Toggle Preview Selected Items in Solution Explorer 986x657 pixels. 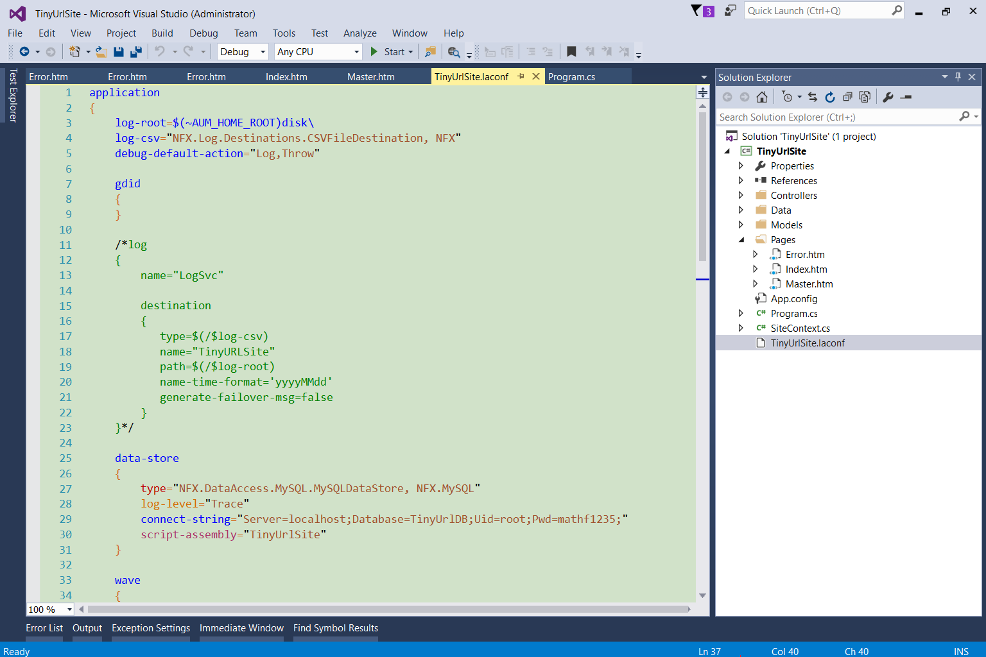pos(906,97)
